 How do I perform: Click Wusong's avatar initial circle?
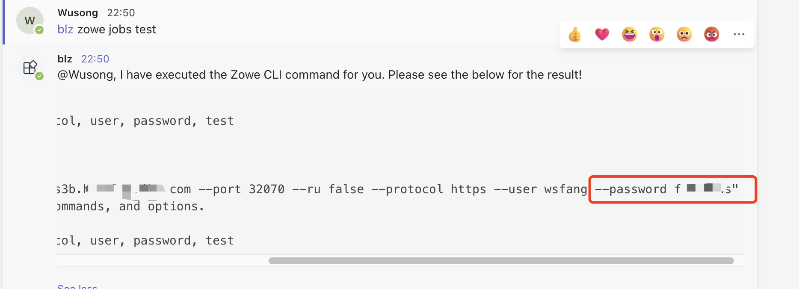(x=29, y=20)
